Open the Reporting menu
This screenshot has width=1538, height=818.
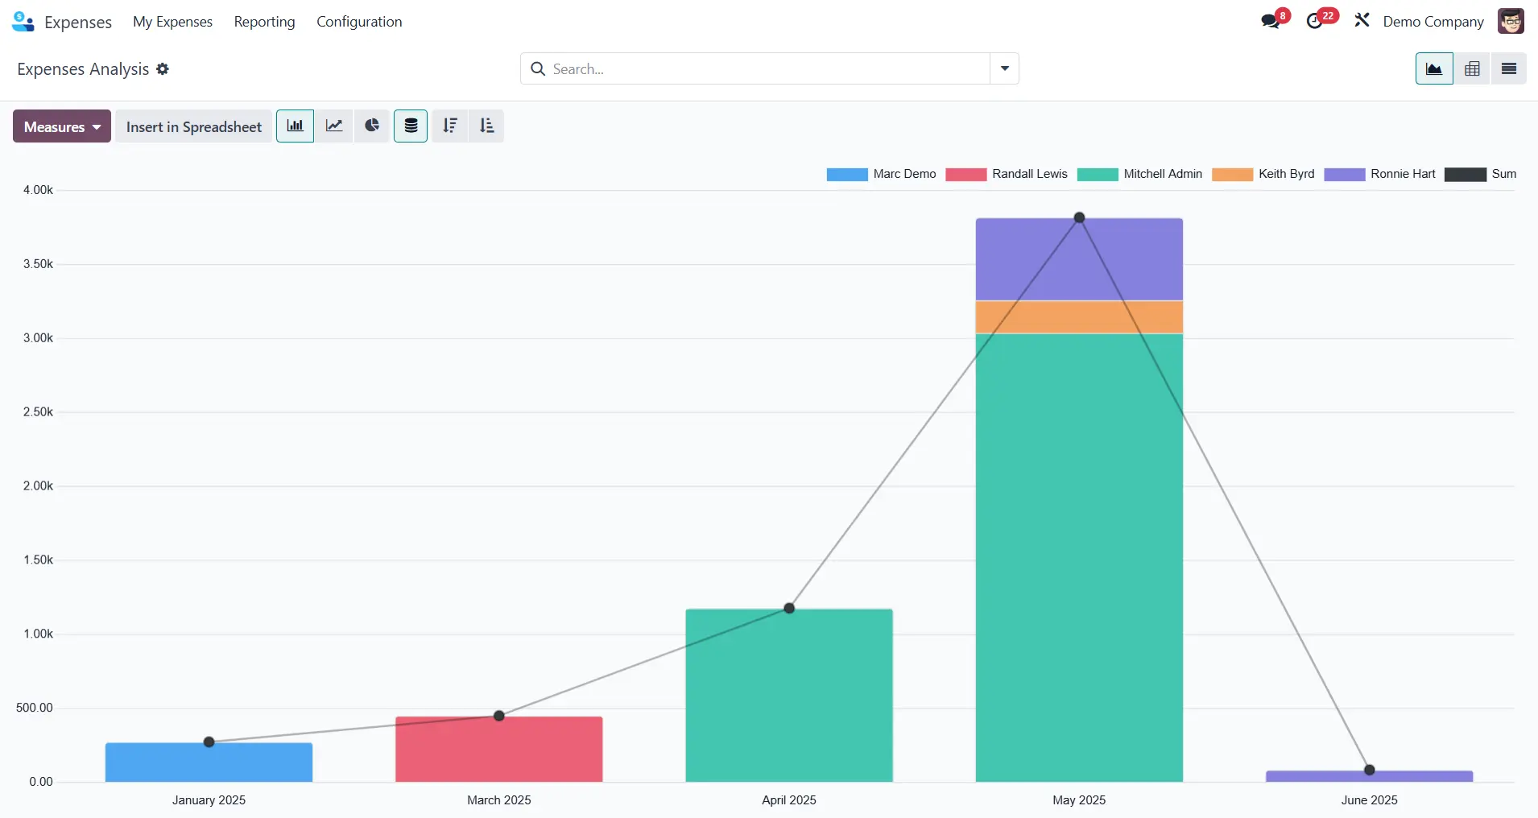(264, 22)
